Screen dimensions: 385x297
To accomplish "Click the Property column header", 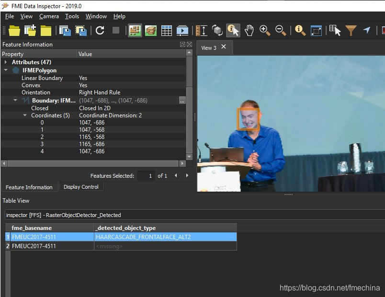I will click(39, 54).
